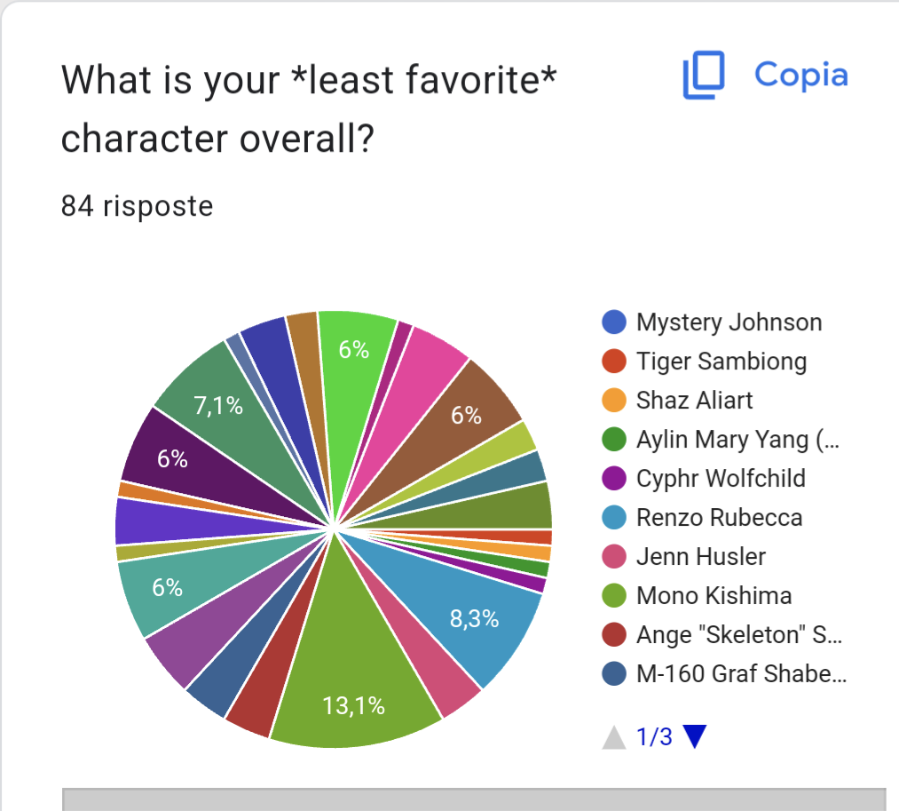Go to next legend page arrow
Viewport: 899px width, 811px height.
[x=695, y=736]
